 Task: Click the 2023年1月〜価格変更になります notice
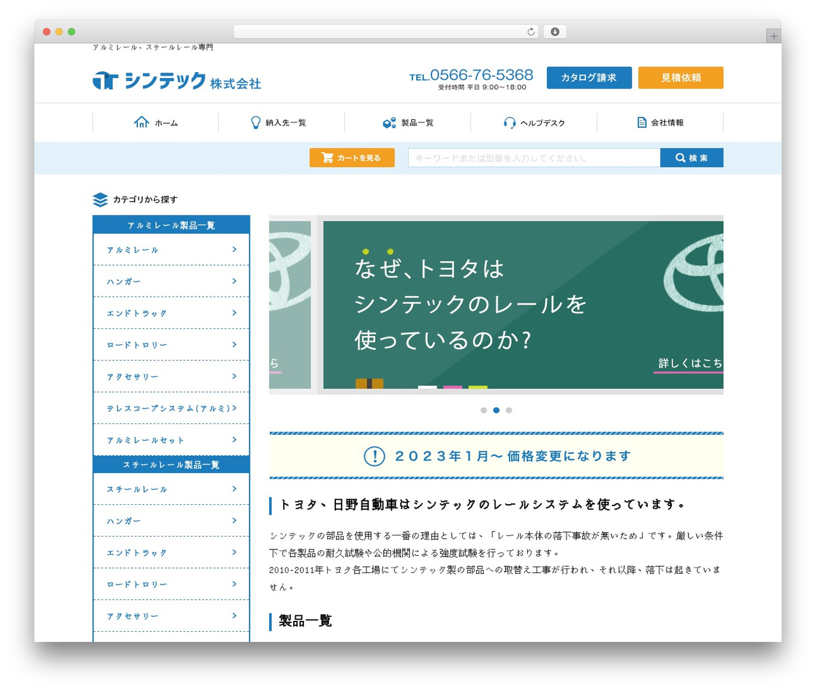click(x=496, y=456)
